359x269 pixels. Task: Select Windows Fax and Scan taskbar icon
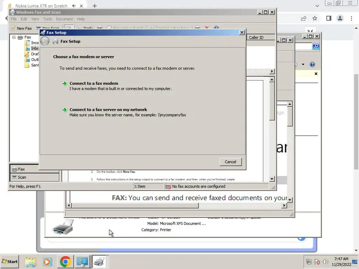(x=99, y=261)
